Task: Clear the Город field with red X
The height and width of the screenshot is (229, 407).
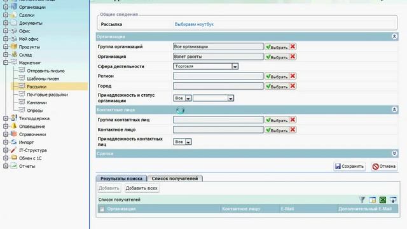Action: 293,86
